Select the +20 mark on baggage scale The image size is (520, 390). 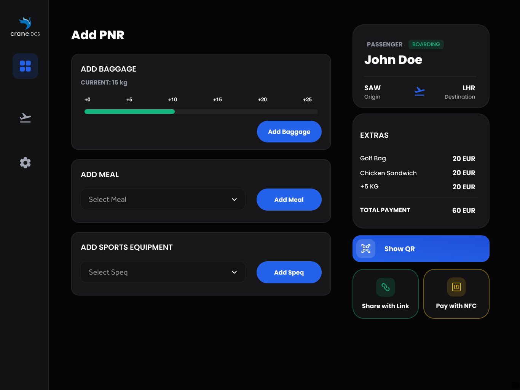pyautogui.click(x=262, y=100)
